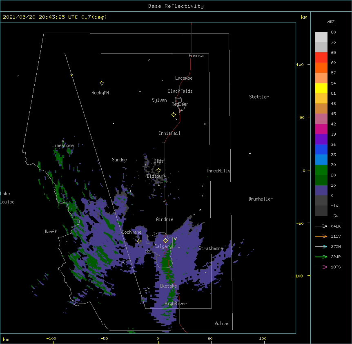The image size is (352, 344).
Task: Click the Calgary city label
Action: 163,246
